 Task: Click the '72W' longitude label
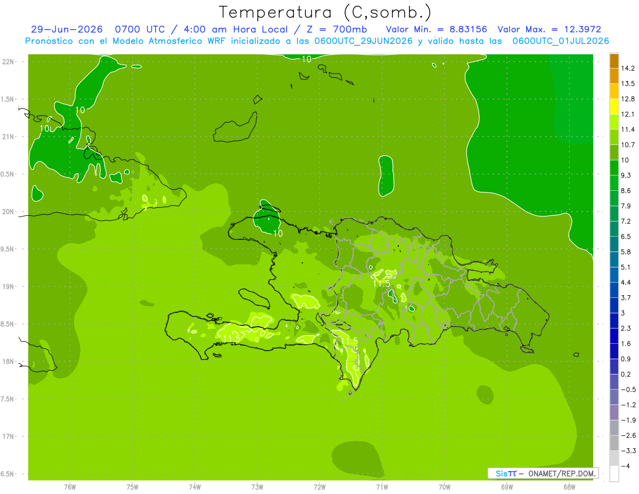[319, 487]
